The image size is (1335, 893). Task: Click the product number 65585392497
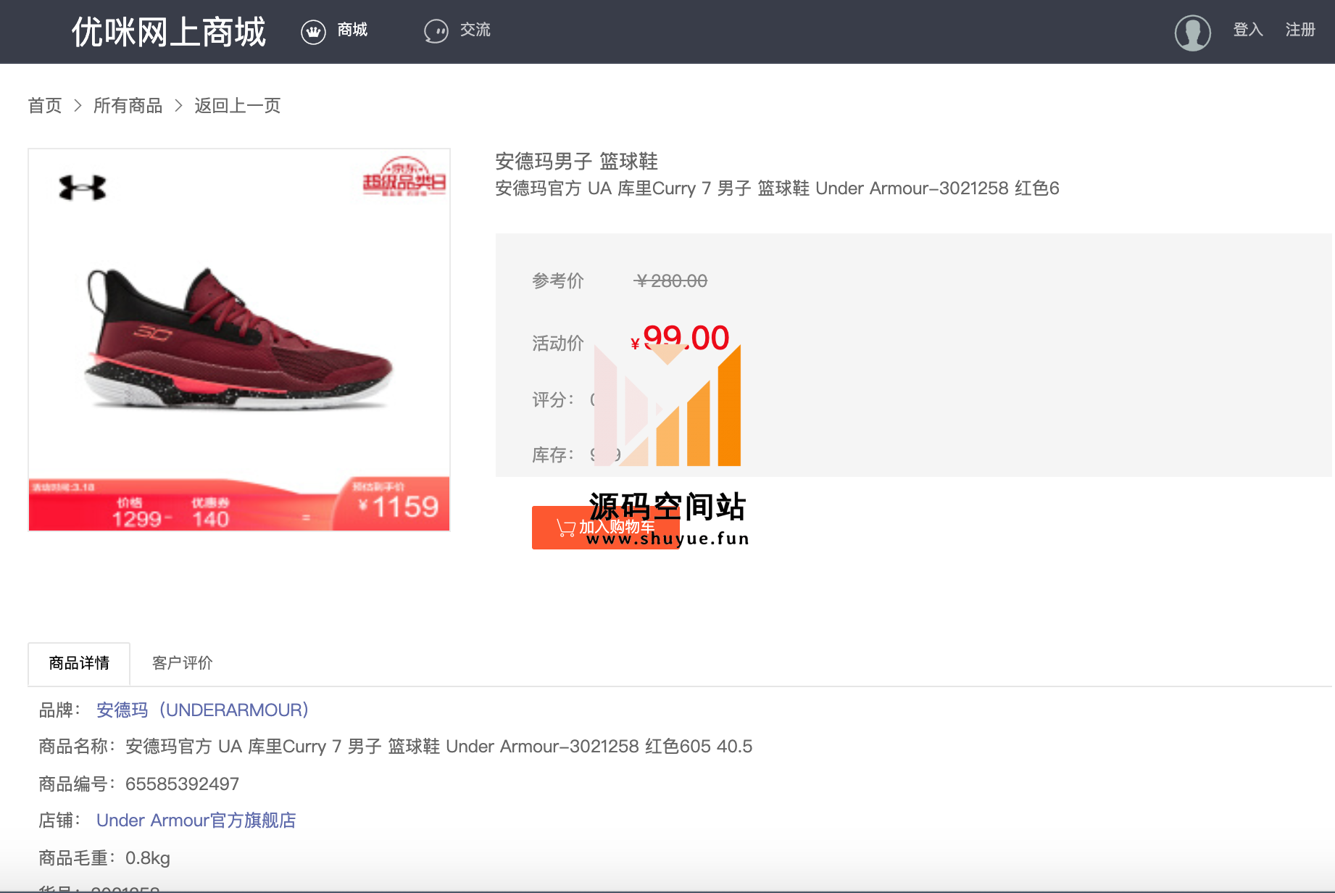coord(182,784)
